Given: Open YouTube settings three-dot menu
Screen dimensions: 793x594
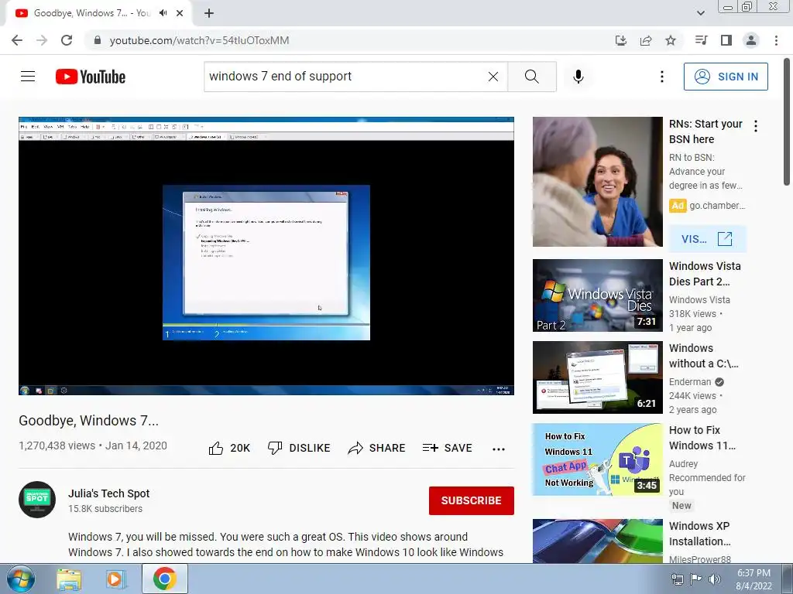Looking at the screenshot, I should point(661,77).
